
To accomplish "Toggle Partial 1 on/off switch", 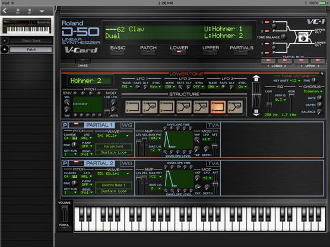I will pos(76,124).
